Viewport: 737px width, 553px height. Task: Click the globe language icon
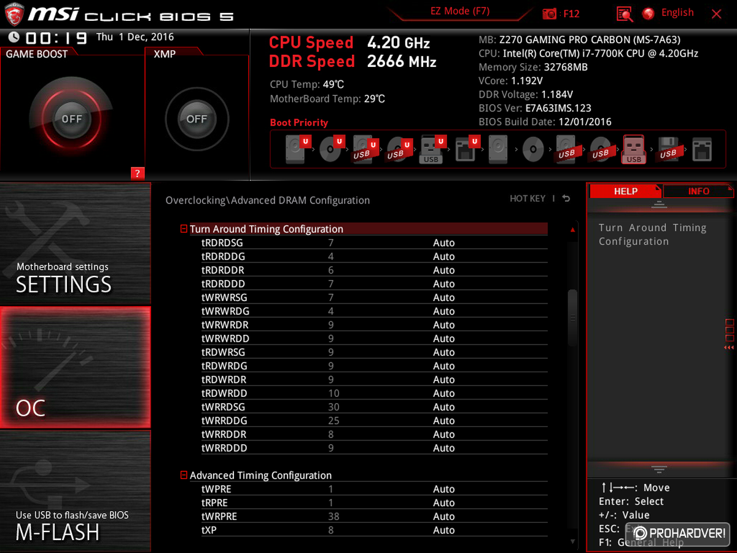(648, 13)
